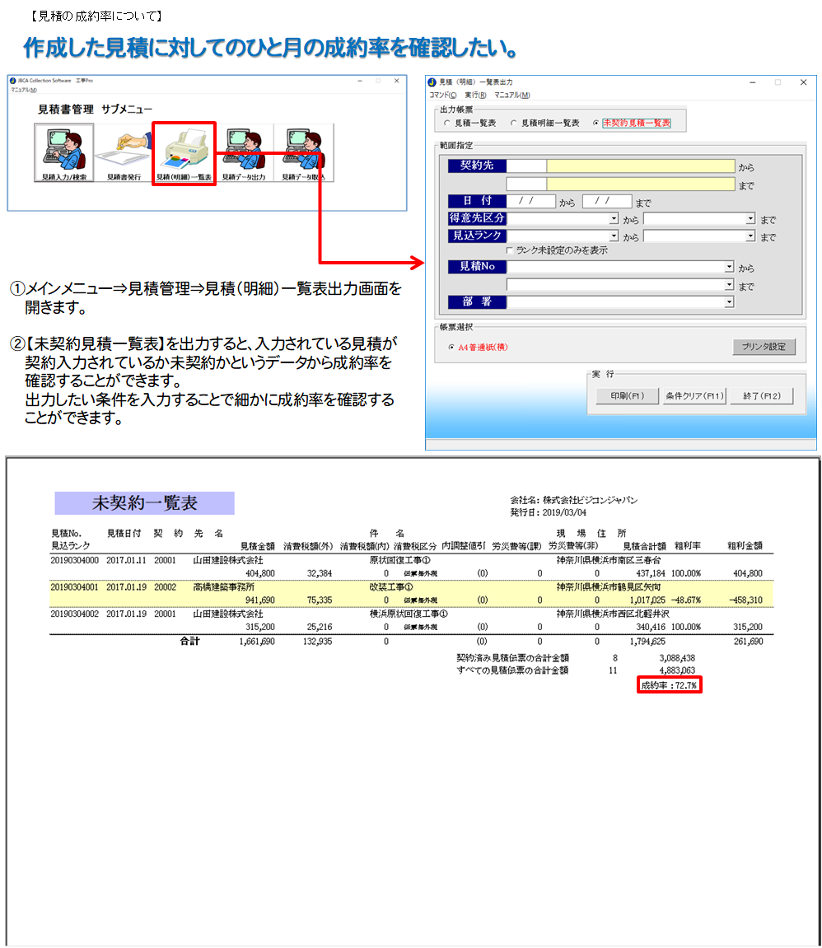Enable the ランク未設定のみを表示 checkbox
822x948 pixels.
point(511,250)
